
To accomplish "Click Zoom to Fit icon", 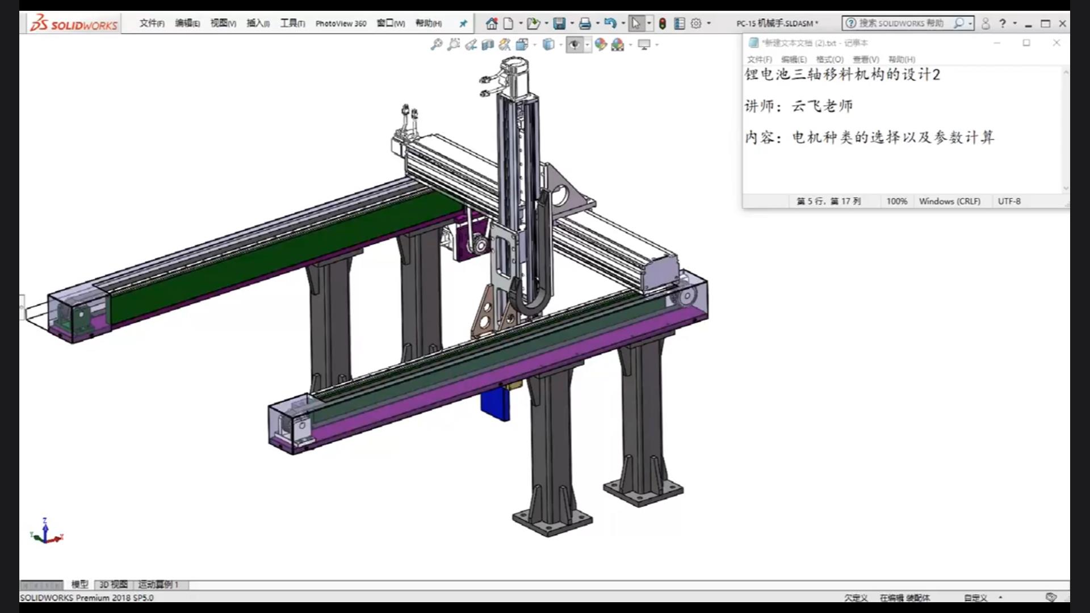I will click(x=436, y=44).
